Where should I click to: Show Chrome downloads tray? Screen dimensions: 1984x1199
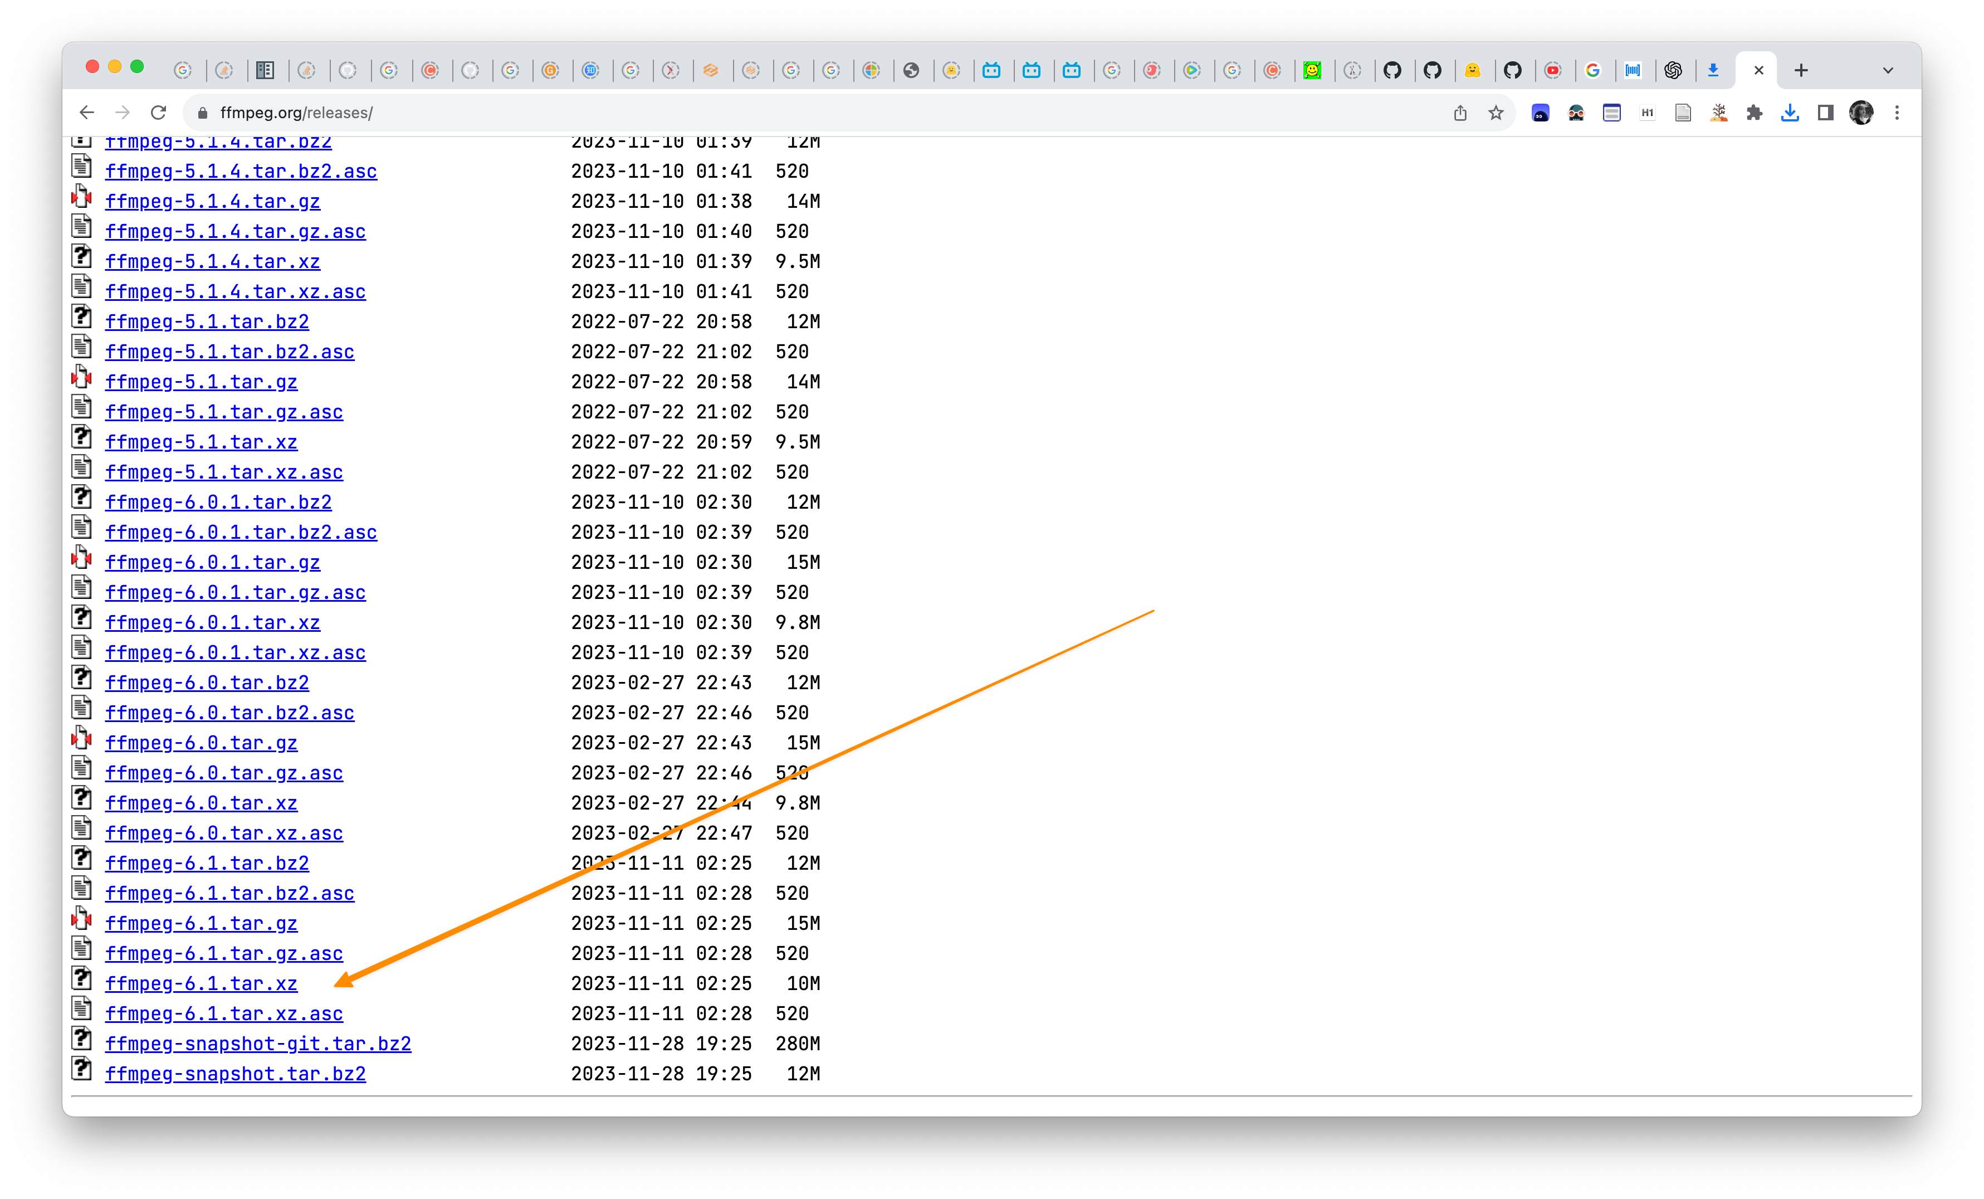(1789, 113)
